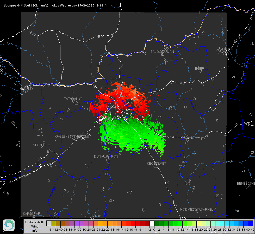Click the green radar echo south of Budapest
This screenshot has width=255, height=234.
(x=130, y=135)
